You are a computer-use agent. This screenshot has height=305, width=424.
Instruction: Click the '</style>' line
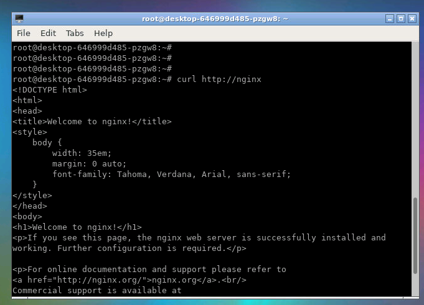32,195
